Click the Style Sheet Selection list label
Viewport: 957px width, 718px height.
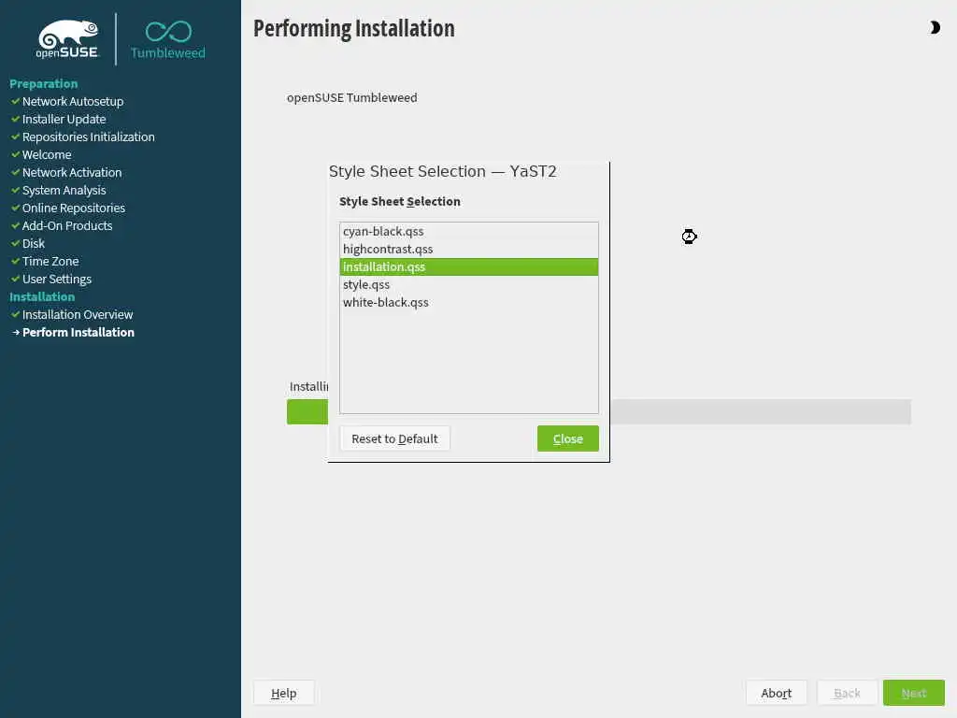tap(400, 202)
